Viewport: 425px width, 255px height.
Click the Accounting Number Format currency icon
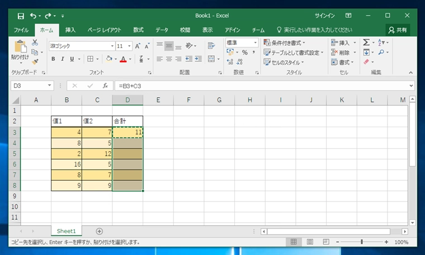[x=230, y=52]
